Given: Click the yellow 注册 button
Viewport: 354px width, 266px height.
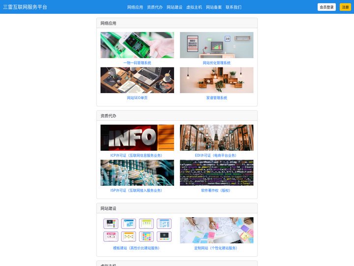Looking at the screenshot, I should (x=345, y=7).
